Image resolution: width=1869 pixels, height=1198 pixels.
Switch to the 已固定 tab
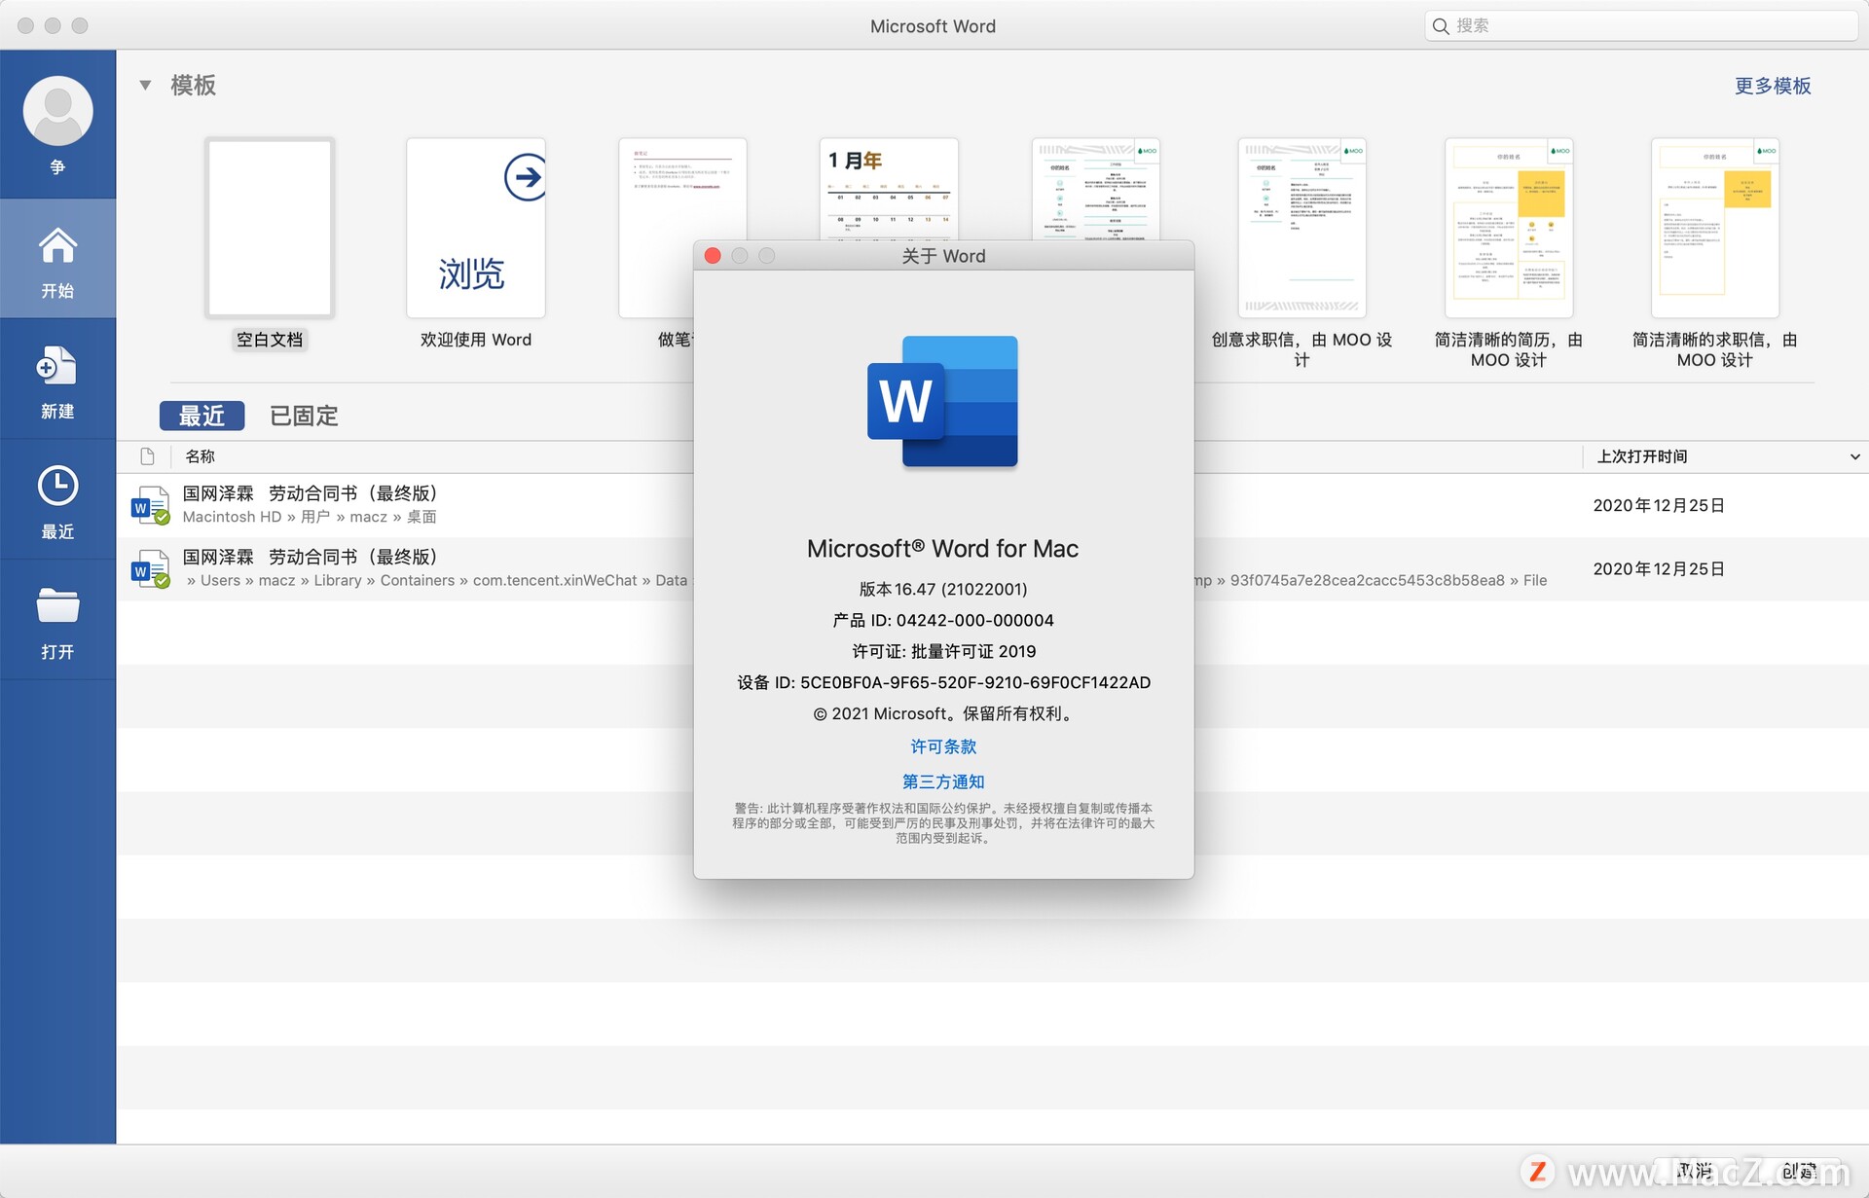(304, 416)
